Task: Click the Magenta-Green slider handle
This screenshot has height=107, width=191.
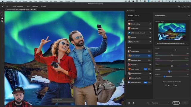Action: (x=172, y=61)
